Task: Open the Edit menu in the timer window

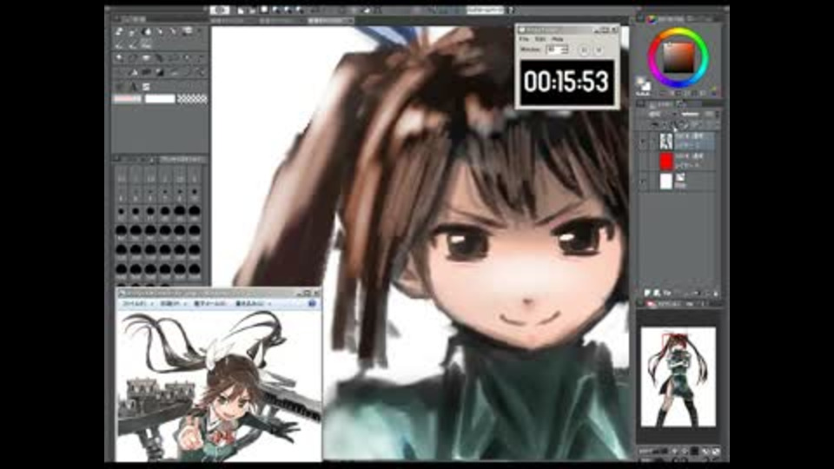Action: pos(540,39)
